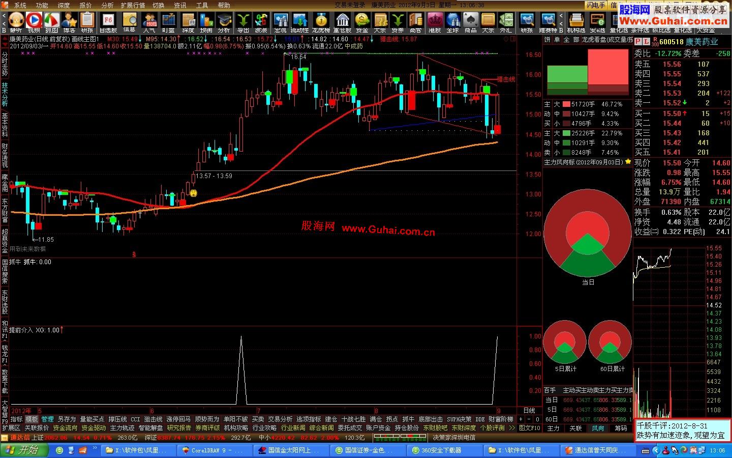Screen dimensions: 732x458
Task: Select 基本资料 in left sidebar
Action: 5,125
